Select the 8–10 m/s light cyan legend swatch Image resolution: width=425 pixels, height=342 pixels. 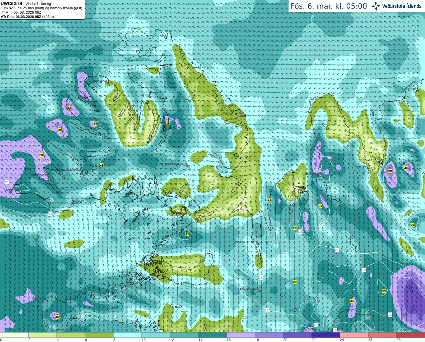point(127,335)
